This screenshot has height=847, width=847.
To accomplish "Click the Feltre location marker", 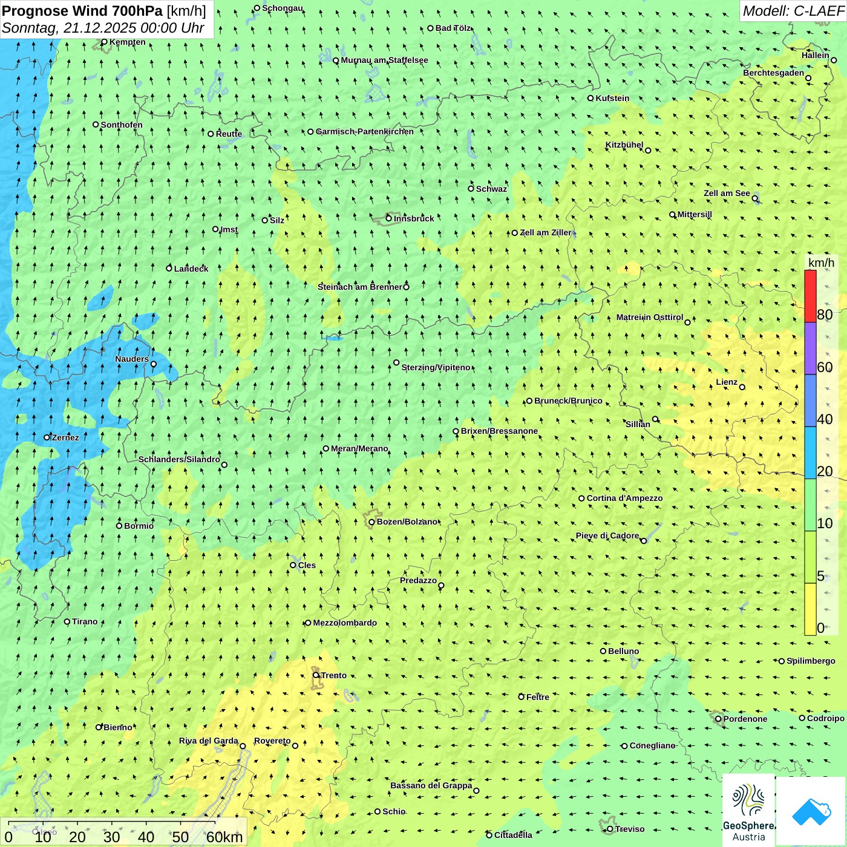I will 522,697.
